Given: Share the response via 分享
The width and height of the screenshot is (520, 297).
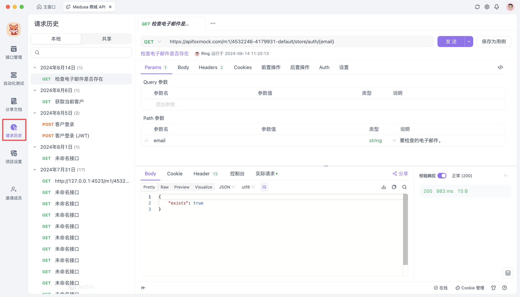Looking at the screenshot, I should (x=400, y=174).
